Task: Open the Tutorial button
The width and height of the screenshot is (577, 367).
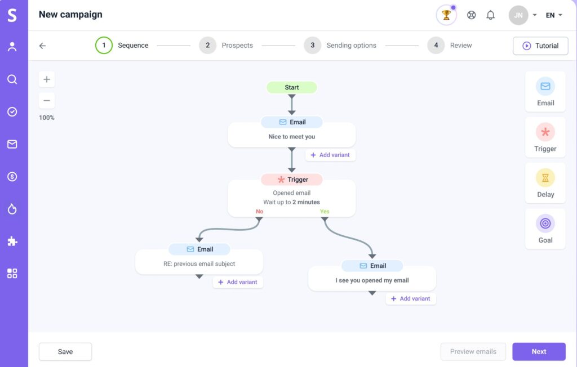Action: click(x=540, y=46)
